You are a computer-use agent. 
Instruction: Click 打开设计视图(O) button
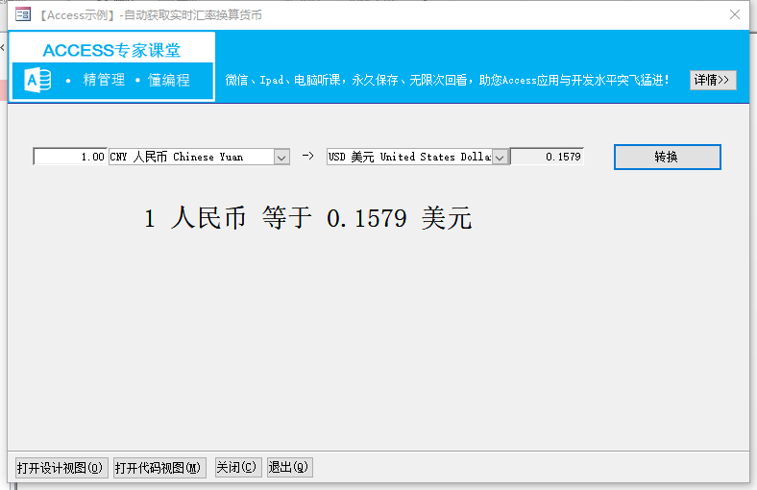tap(61, 468)
